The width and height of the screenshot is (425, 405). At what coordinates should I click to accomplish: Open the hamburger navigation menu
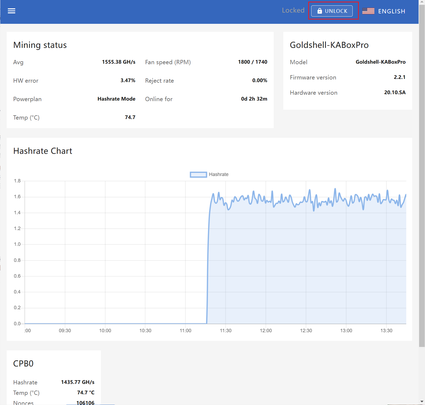[12, 11]
